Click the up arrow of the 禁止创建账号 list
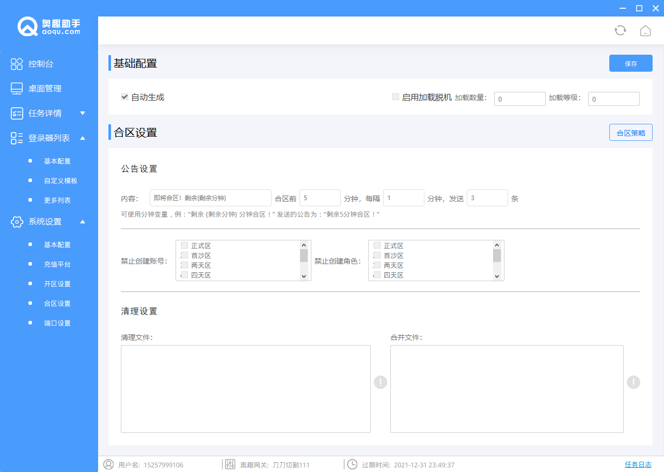664x472 pixels. point(304,245)
